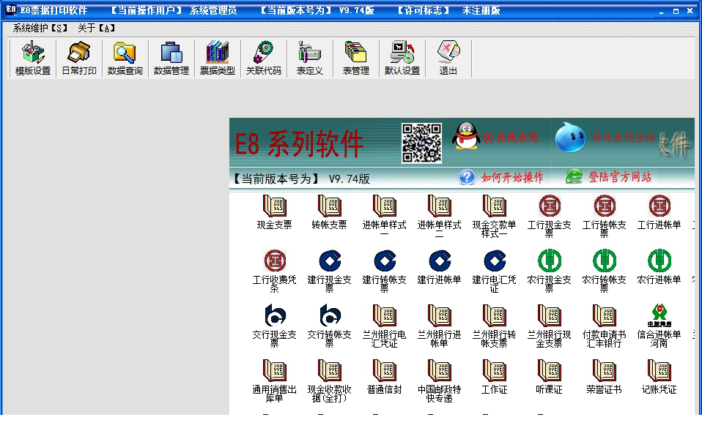Click the QR code image
702x431 pixels.
click(x=421, y=143)
